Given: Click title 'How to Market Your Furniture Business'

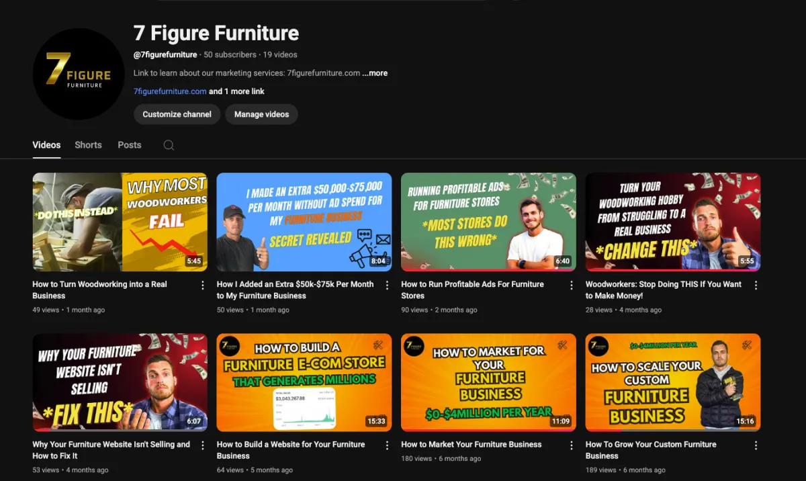Looking at the screenshot, I should coord(471,444).
